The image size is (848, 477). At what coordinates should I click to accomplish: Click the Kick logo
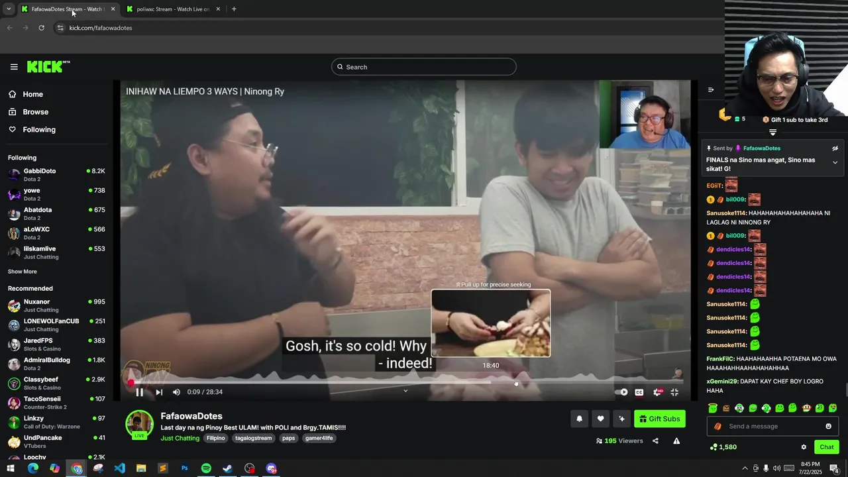[48, 66]
